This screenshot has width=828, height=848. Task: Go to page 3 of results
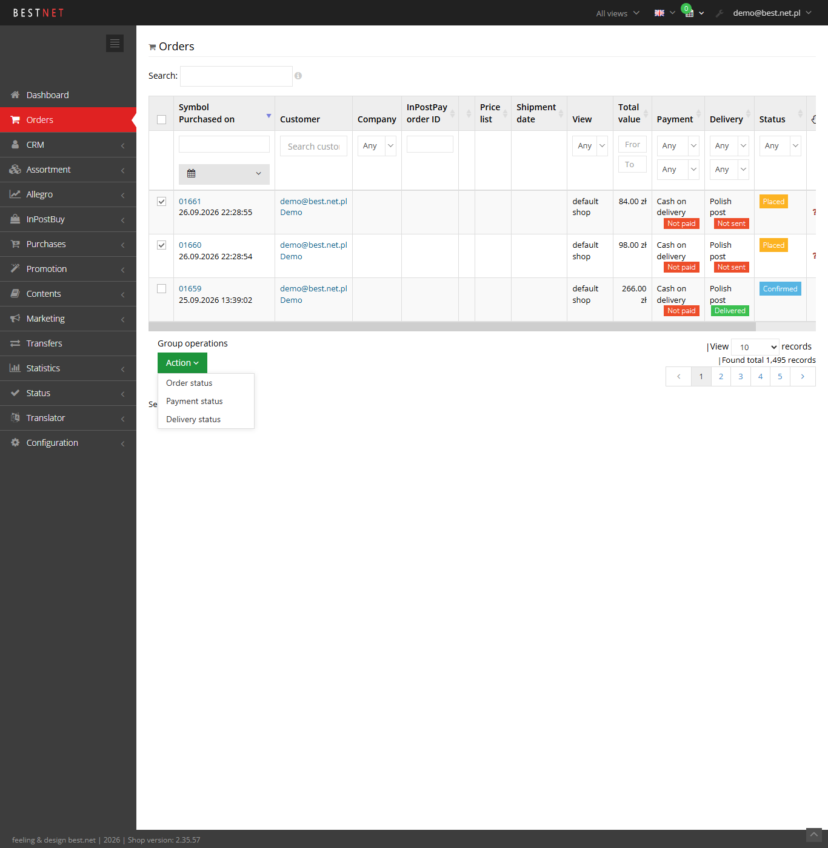(x=741, y=376)
